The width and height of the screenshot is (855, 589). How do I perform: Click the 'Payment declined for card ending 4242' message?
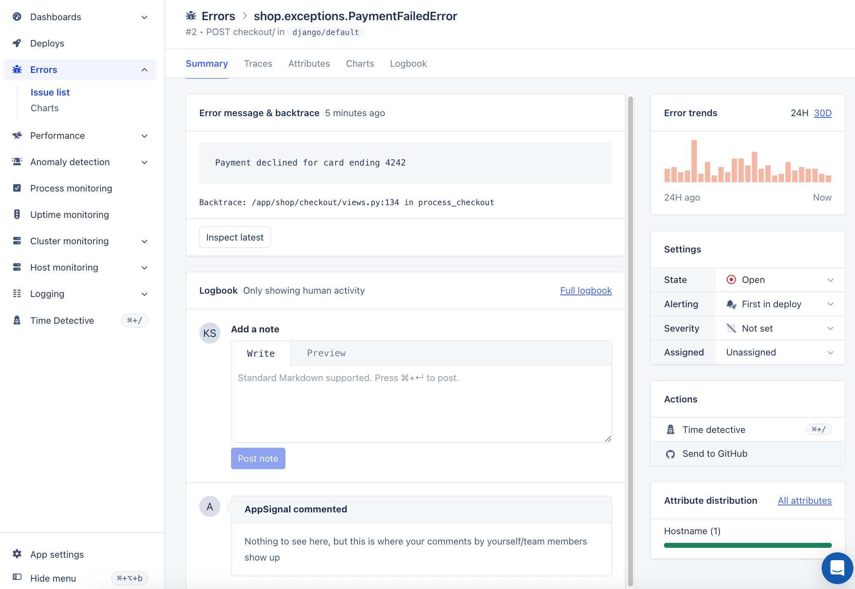click(x=311, y=163)
